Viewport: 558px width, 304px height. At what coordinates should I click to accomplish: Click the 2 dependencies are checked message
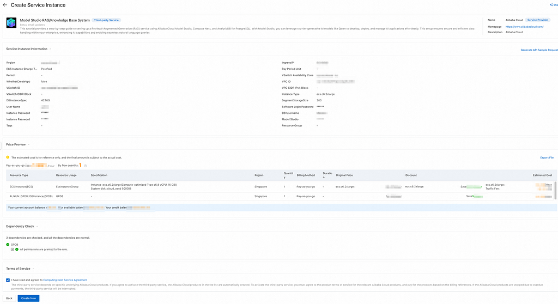click(48, 238)
